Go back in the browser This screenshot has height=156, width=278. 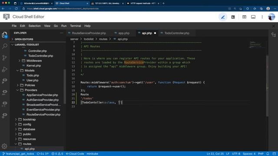[x=3, y=9]
